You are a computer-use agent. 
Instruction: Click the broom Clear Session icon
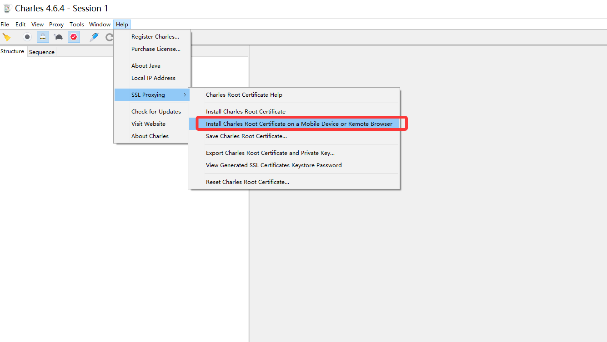7,37
